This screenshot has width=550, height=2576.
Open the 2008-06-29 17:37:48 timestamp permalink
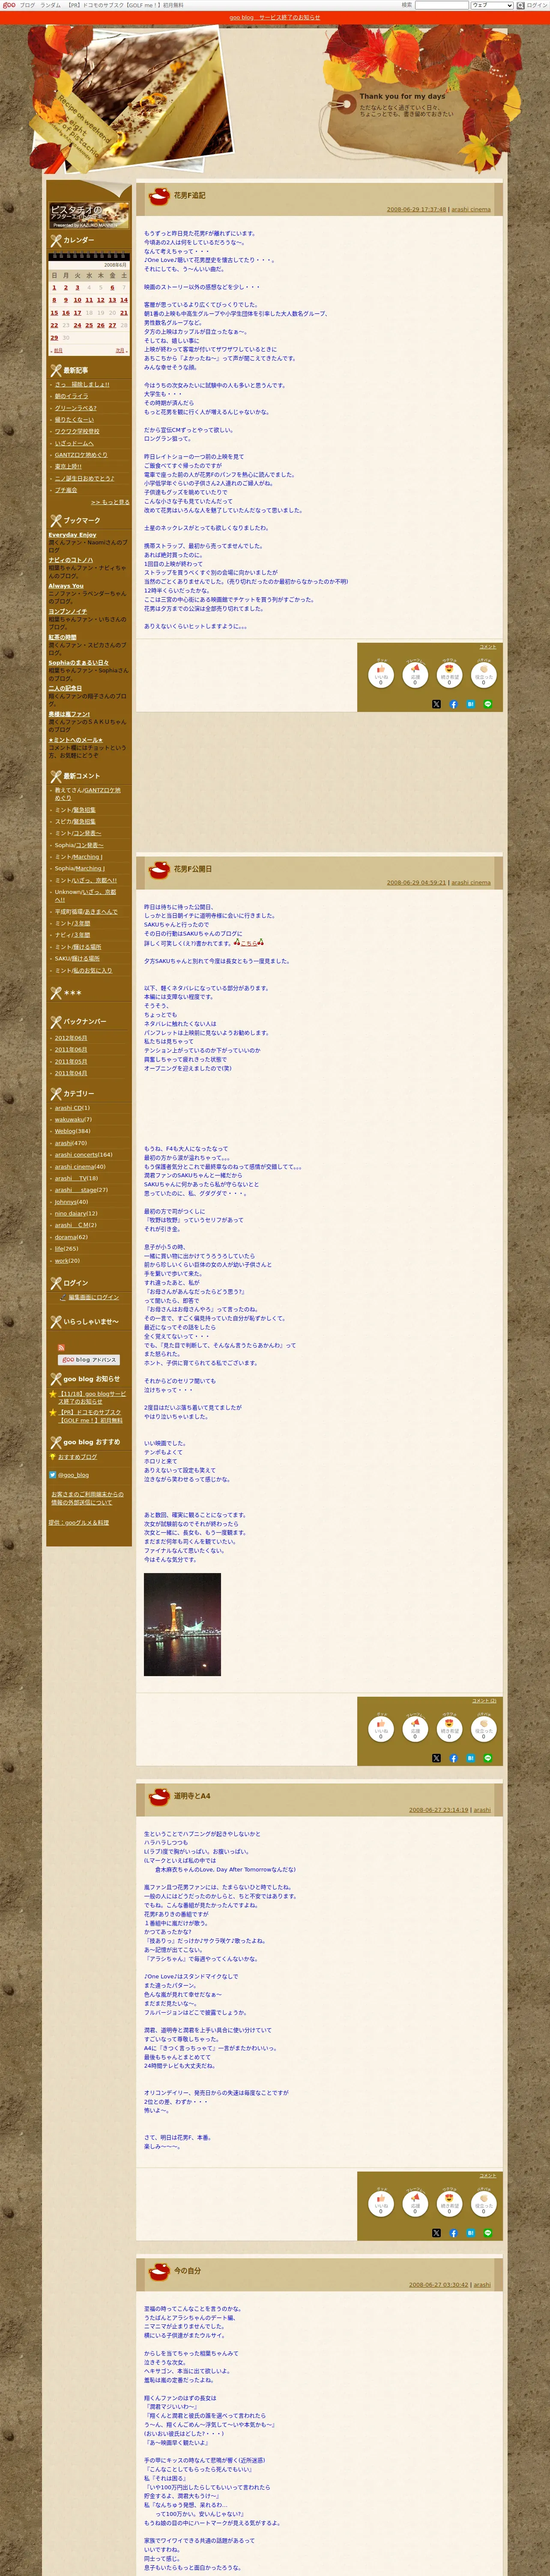click(x=416, y=210)
